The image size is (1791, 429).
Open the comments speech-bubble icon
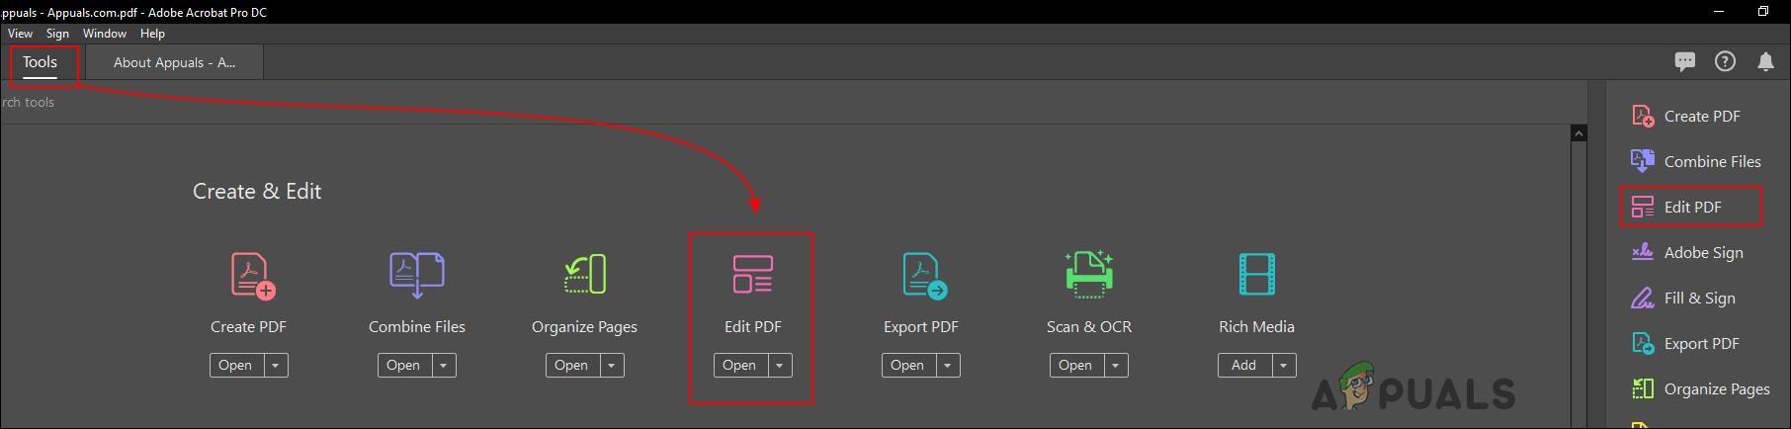[x=1685, y=62]
